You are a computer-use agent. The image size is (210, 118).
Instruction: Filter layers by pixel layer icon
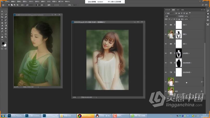tap(176, 13)
